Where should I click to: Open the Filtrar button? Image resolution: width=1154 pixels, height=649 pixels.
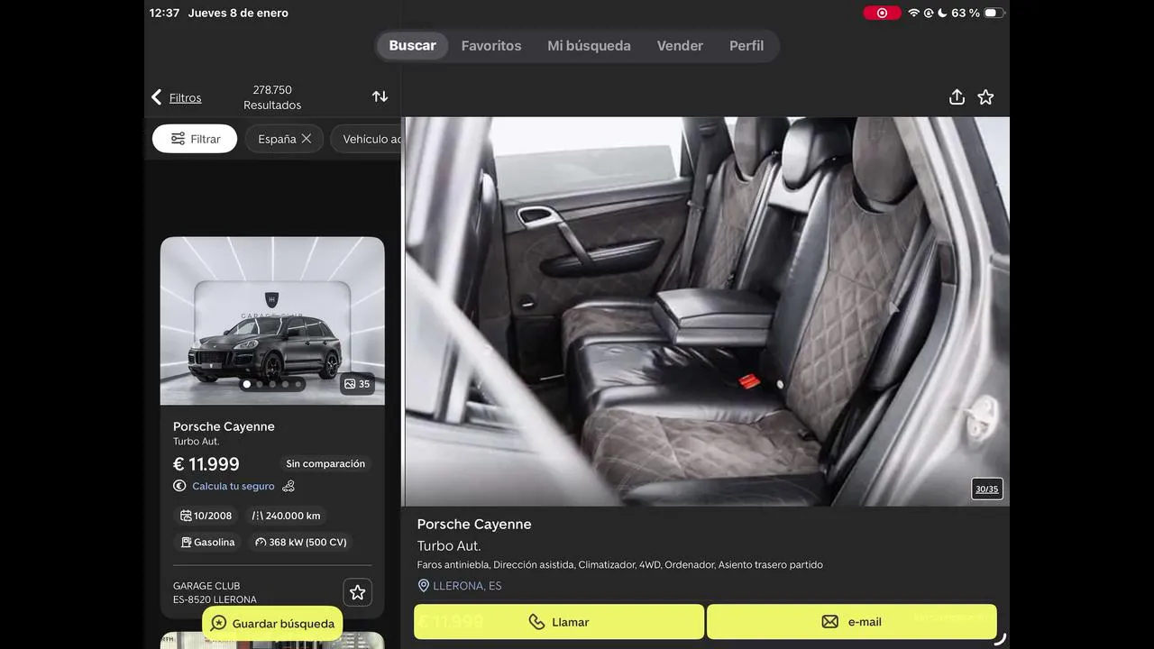tap(195, 139)
